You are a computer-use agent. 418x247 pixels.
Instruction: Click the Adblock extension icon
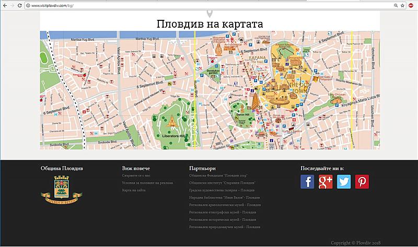point(412,5)
